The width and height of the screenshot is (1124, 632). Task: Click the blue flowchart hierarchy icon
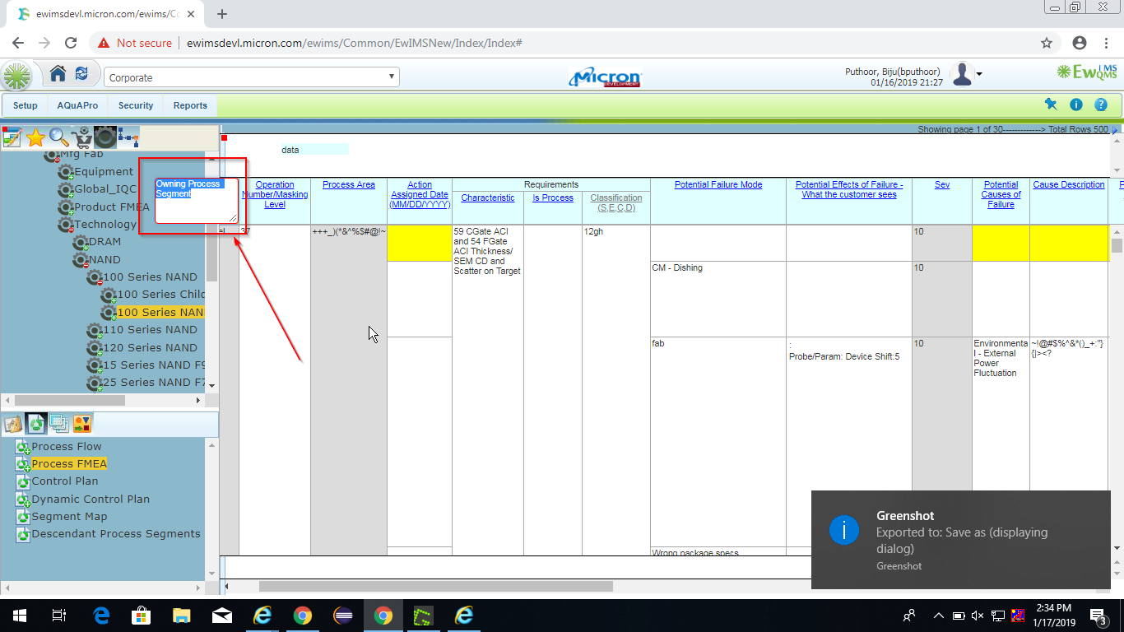(128, 137)
